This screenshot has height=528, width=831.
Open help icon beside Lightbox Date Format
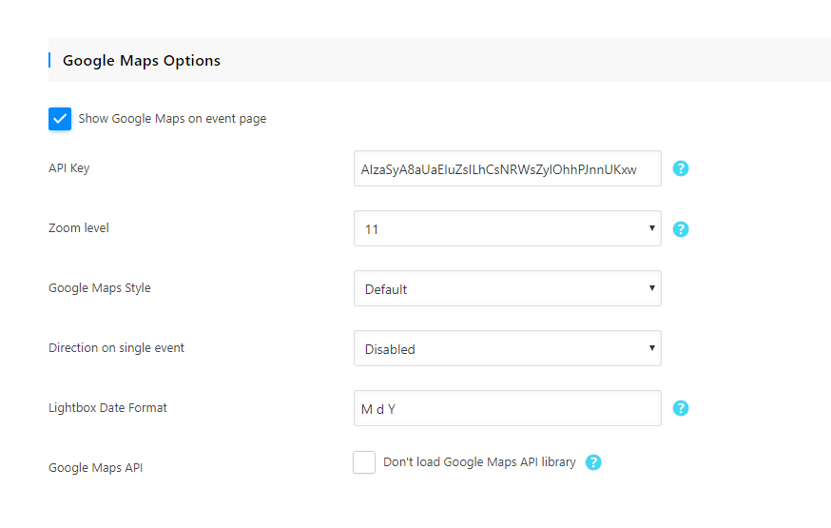point(681,408)
